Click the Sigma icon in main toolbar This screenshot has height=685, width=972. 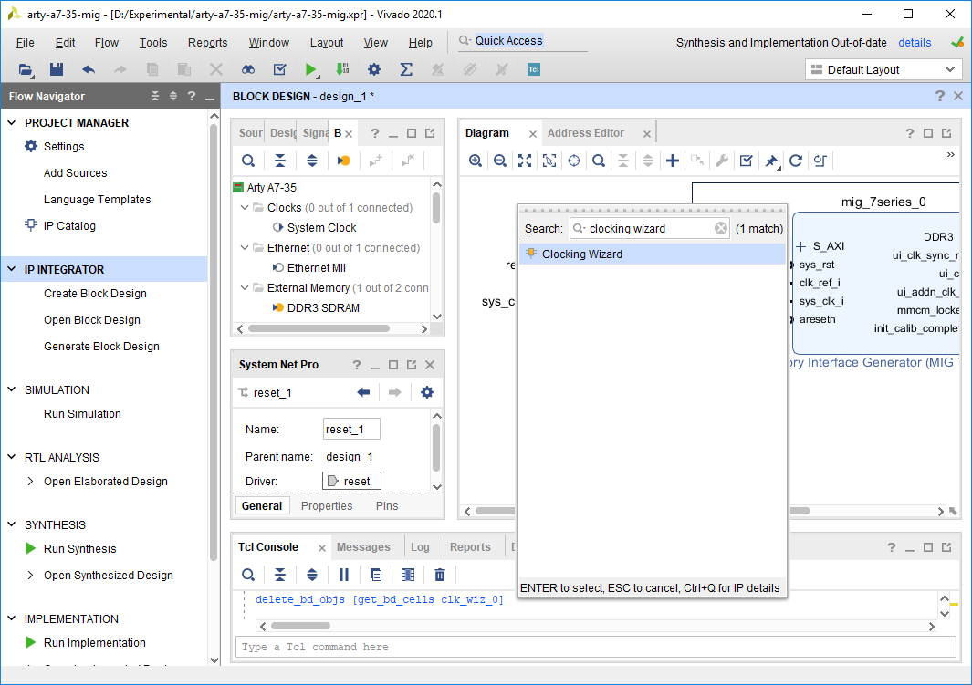coord(406,69)
